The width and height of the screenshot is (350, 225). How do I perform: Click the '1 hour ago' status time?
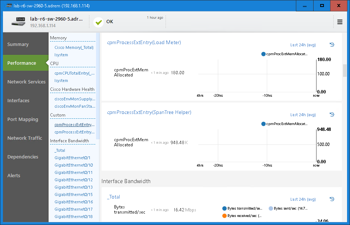point(155,17)
